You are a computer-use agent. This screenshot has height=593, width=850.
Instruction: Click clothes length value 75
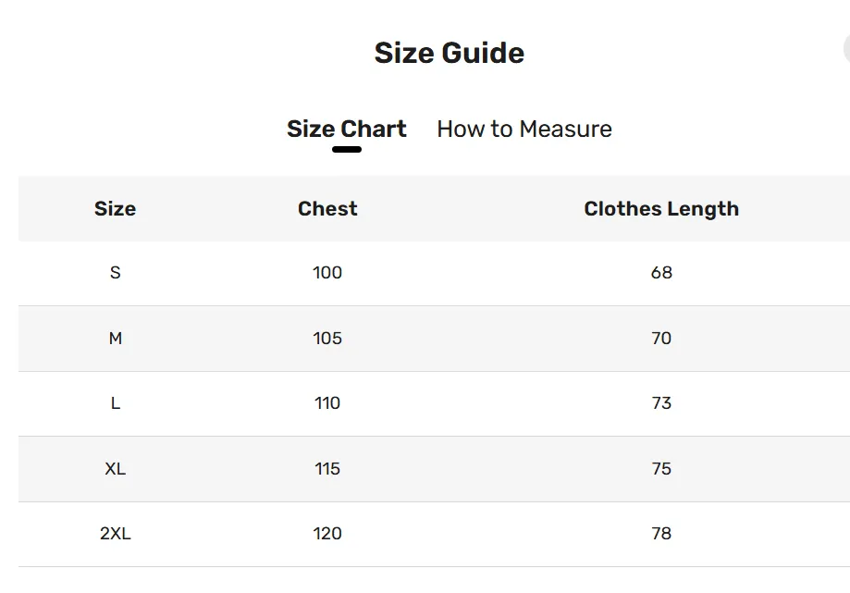pos(661,469)
